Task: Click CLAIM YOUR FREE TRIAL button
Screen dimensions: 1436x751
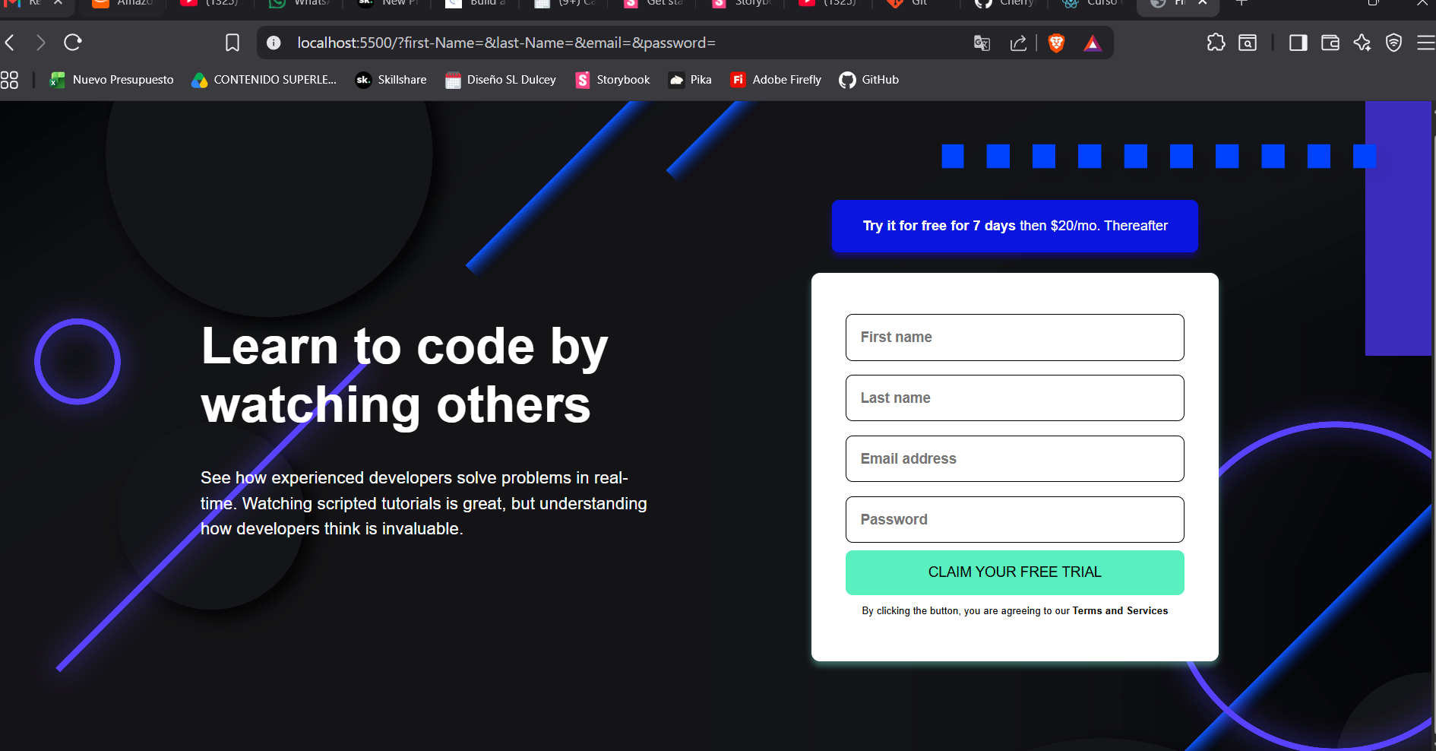Action: click(x=1015, y=572)
